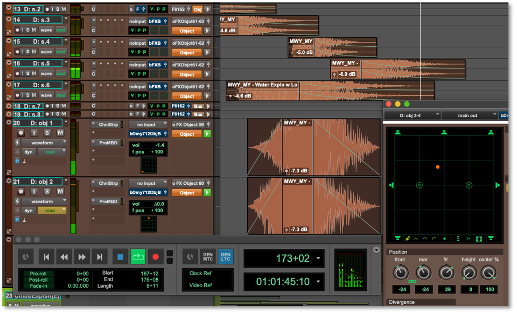This screenshot has width=517, height=314.
Task: Record-arm the D: obj 1 track
Action: [x=21, y=133]
